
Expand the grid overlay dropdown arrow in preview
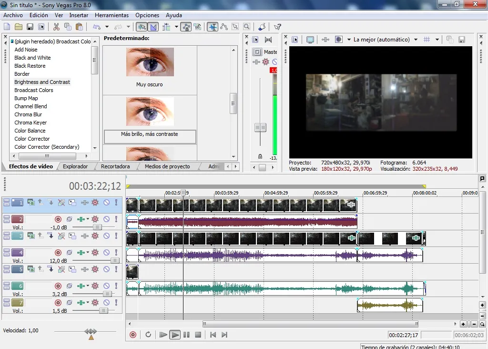pos(437,40)
